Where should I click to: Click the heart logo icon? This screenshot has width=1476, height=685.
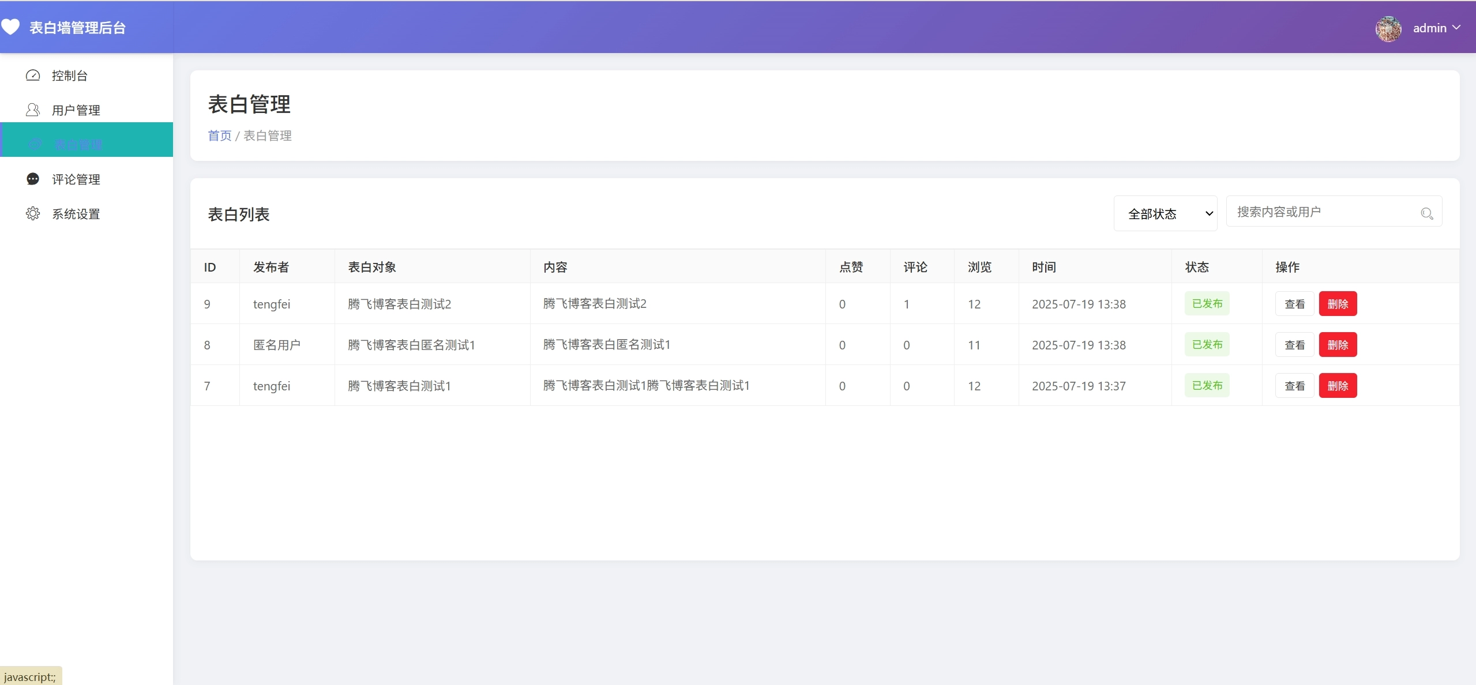tap(10, 27)
